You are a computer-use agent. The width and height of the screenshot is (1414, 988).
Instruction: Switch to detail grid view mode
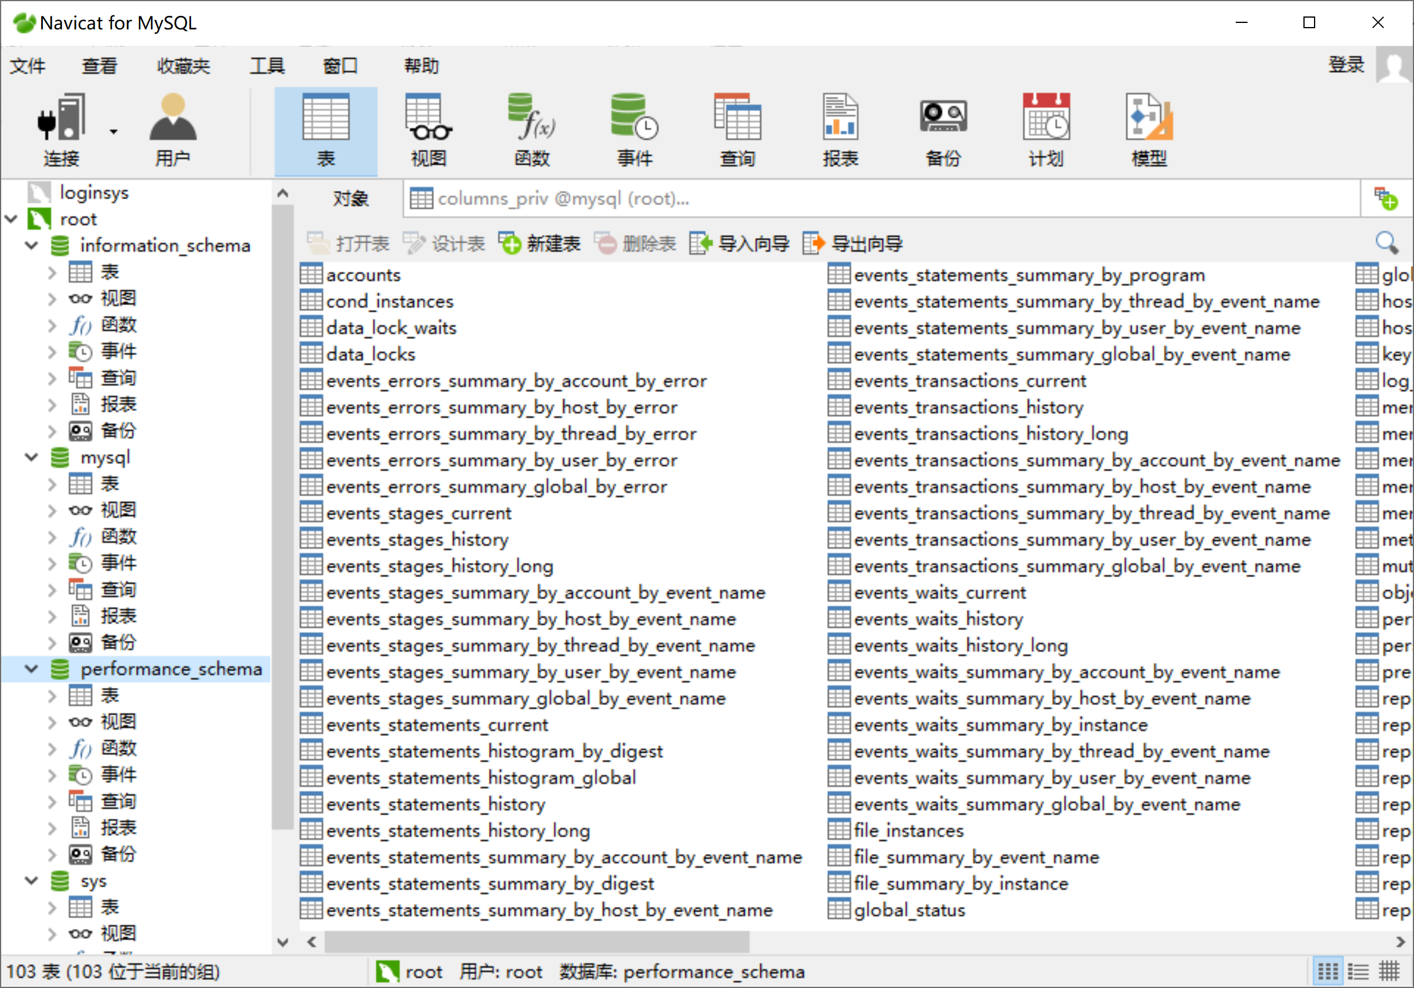coord(1389,972)
